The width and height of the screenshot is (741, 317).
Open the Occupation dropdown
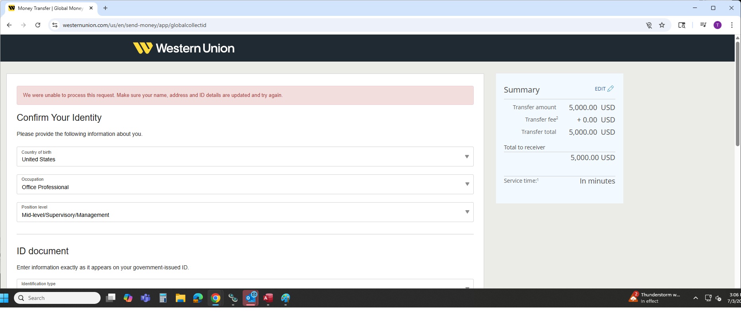(245, 184)
